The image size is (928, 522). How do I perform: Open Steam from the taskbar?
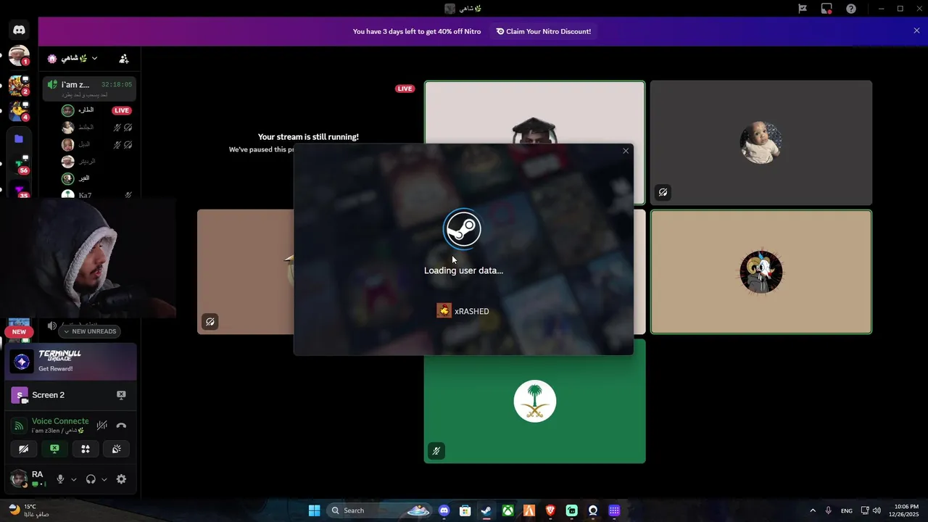click(x=486, y=510)
